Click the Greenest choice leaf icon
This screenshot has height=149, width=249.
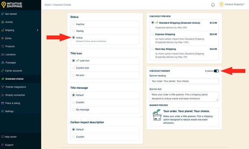3,79
